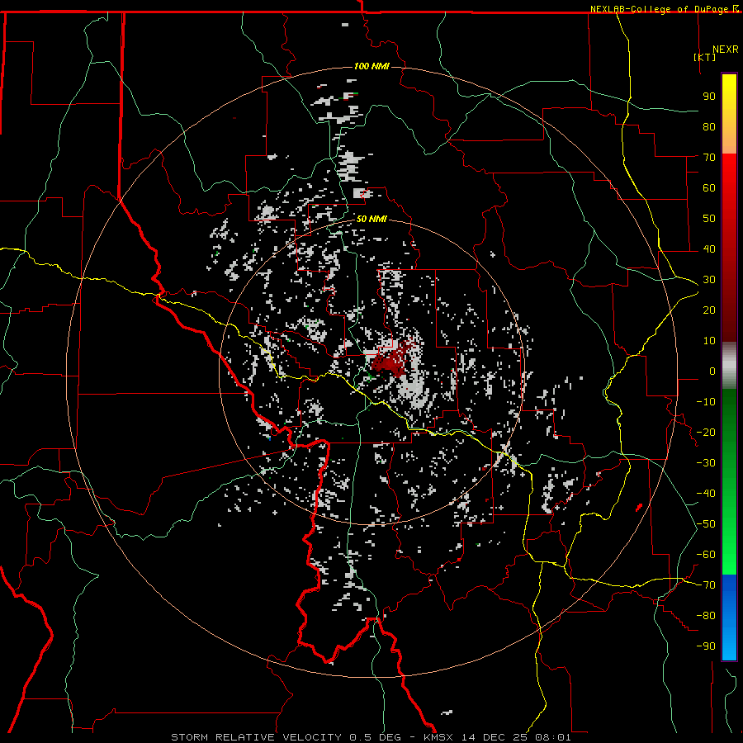Click the -90 value on the velocity scale

[x=706, y=646]
